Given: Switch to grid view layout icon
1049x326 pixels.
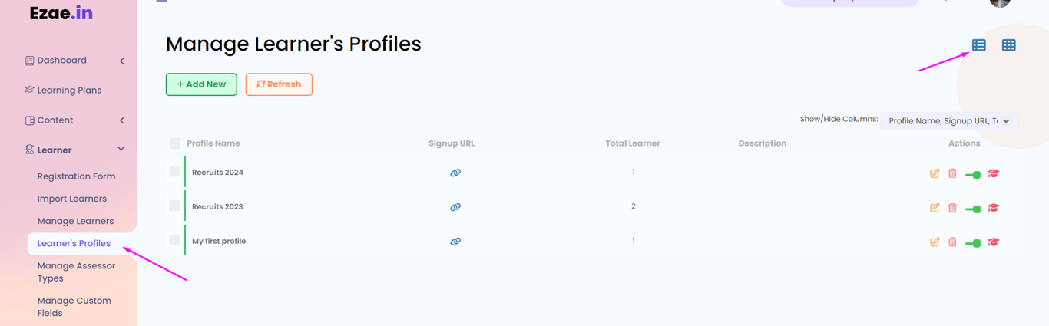Looking at the screenshot, I should pyautogui.click(x=1008, y=45).
